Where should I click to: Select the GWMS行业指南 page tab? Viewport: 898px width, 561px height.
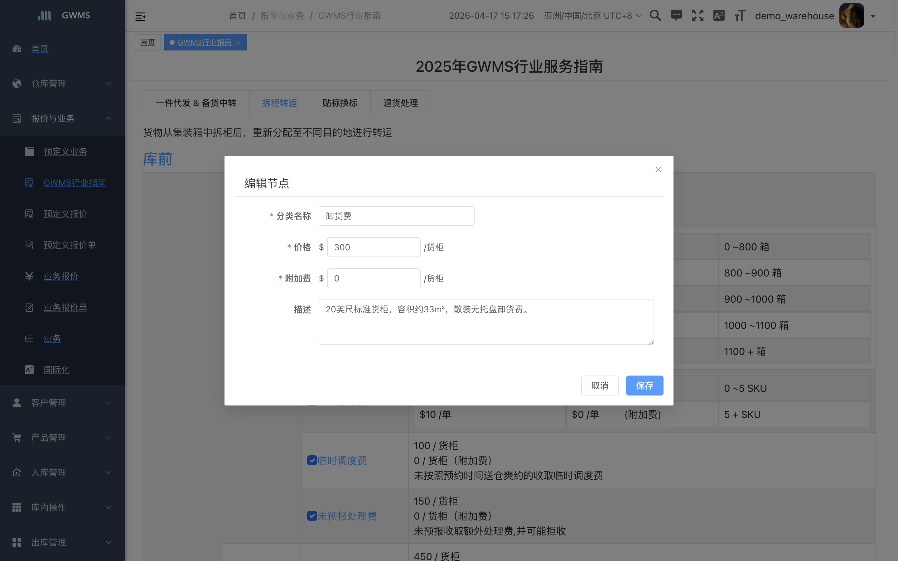click(x=205, y=42)
